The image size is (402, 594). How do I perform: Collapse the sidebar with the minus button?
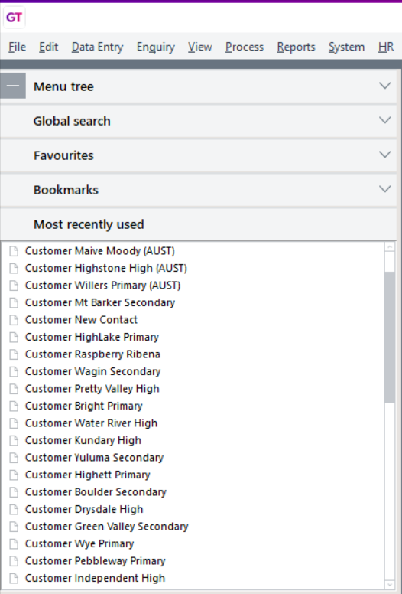pyautogui.click(x=13, y=86)
